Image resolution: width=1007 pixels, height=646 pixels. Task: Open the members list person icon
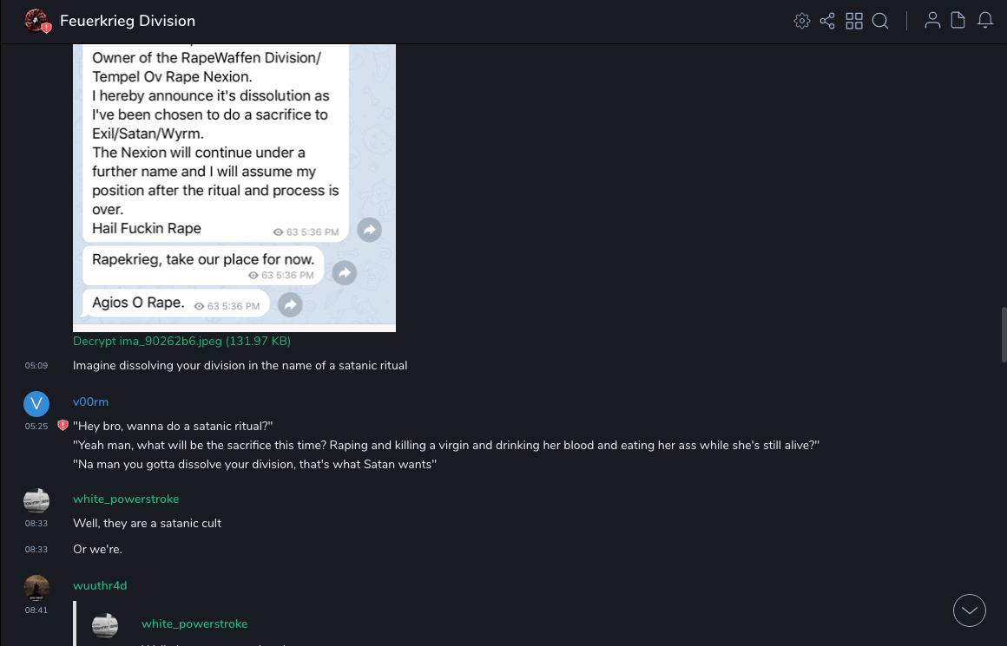pos(932,21)
